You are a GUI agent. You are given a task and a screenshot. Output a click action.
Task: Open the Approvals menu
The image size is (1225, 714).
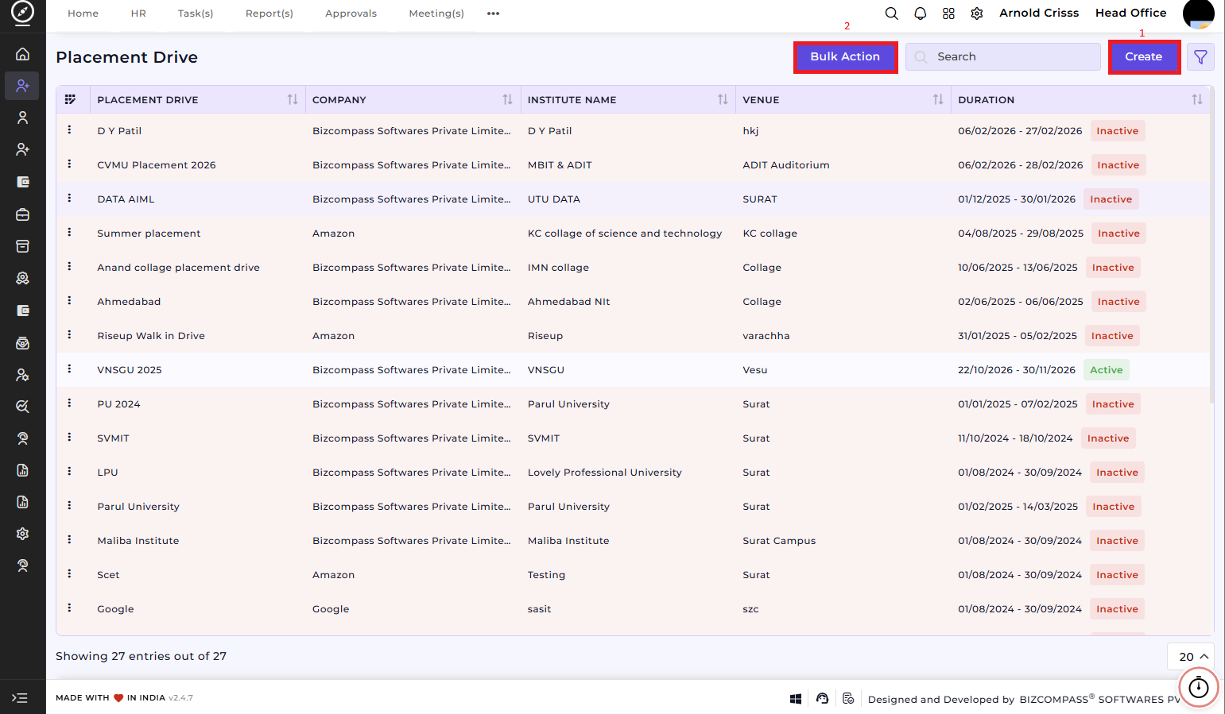(x=351, y=14)
